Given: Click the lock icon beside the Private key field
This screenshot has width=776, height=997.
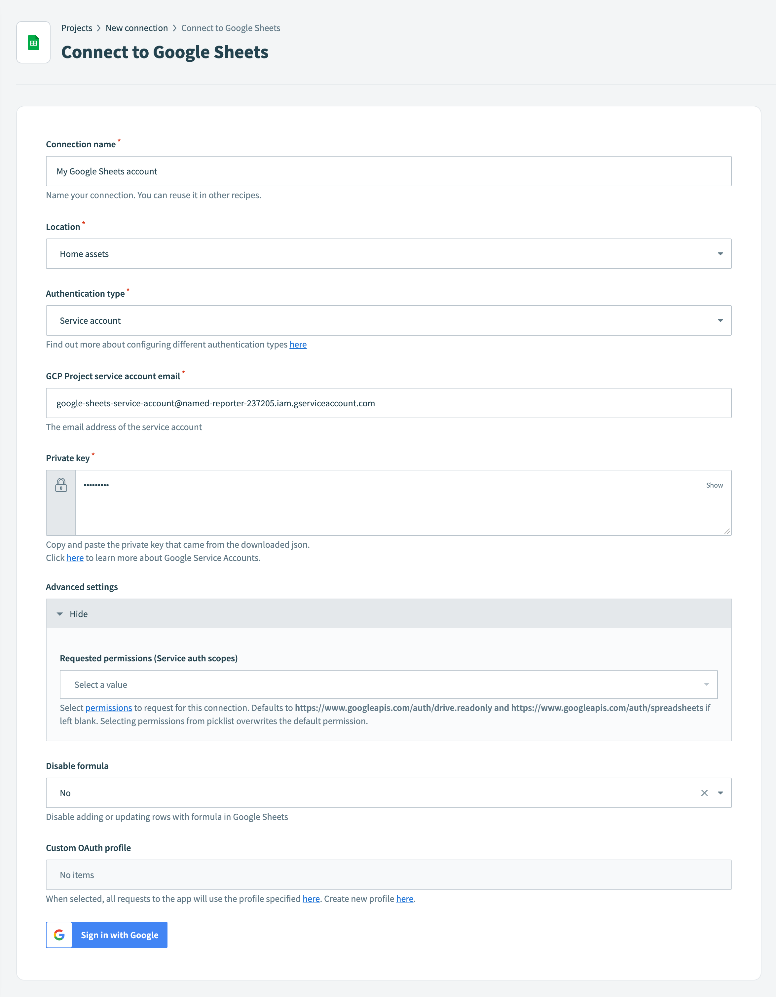Looking at the screenshot, I should (61, 485).
